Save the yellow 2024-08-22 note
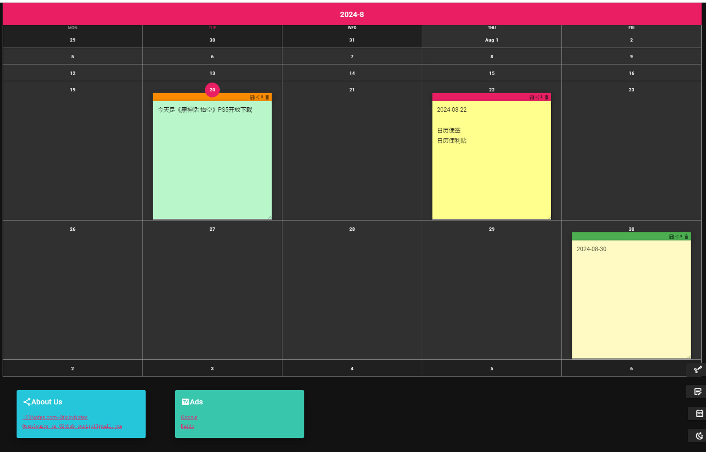 [x=532, y=97]
